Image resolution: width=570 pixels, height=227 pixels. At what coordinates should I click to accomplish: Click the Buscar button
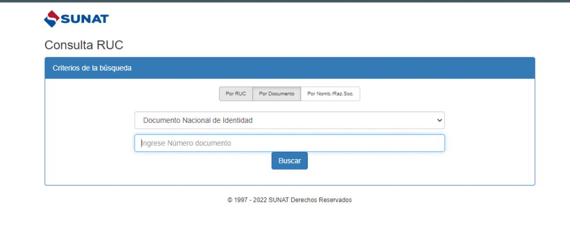[289, 161]
